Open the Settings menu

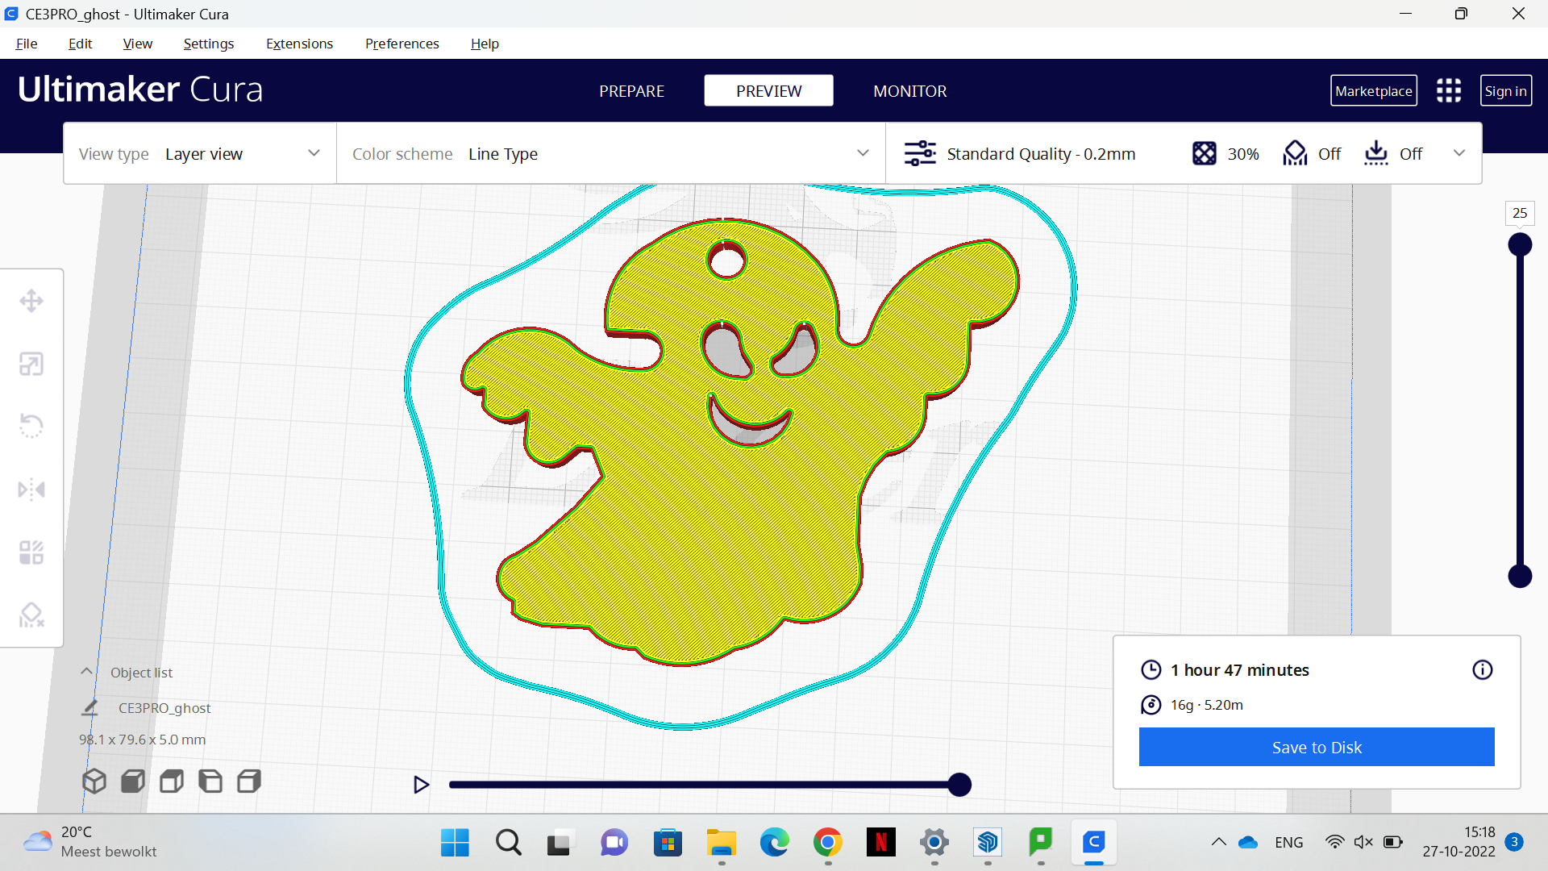[x=209, y=44]
